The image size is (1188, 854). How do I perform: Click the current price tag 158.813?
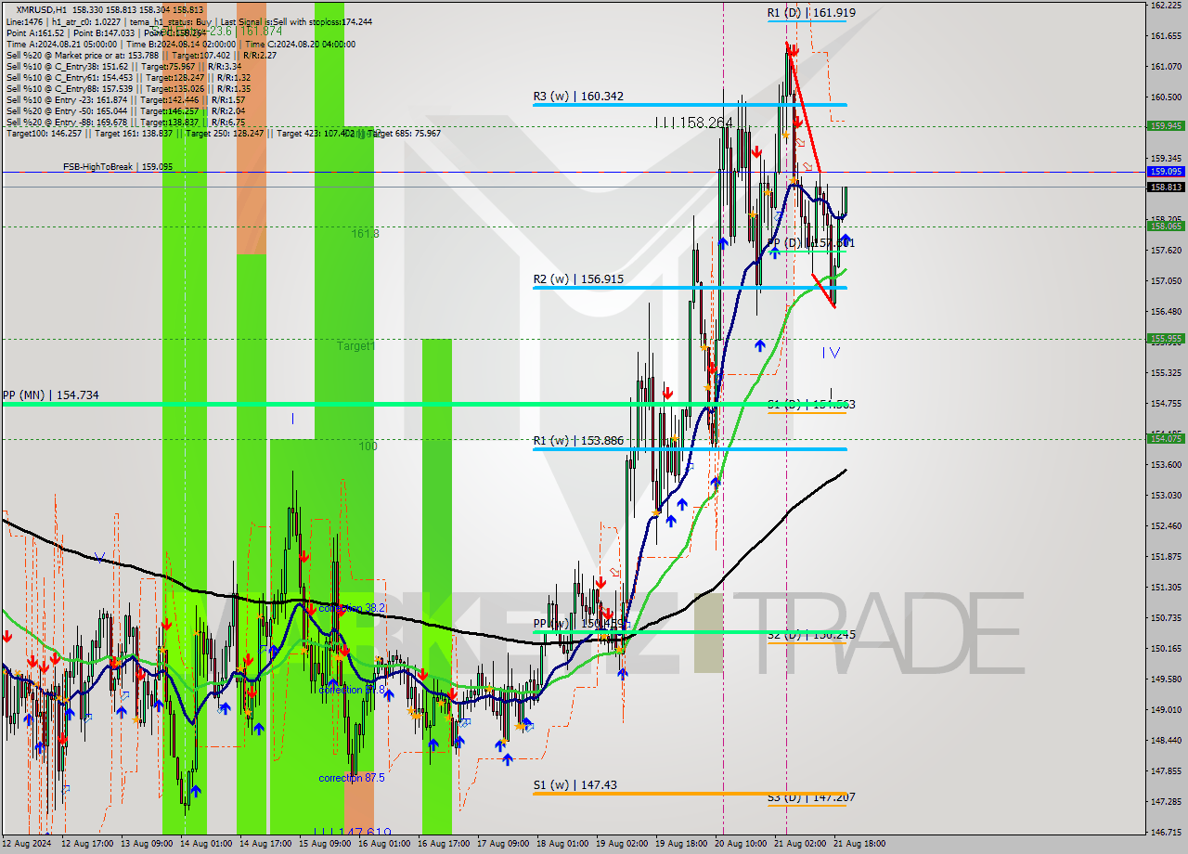point(1166,187)
